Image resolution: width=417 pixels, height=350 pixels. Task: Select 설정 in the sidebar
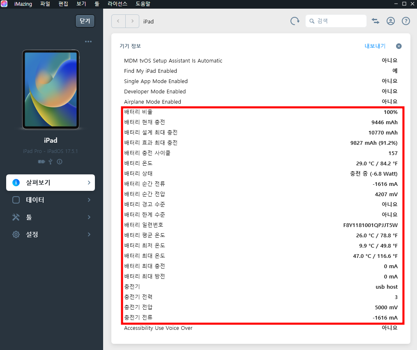pyautogui.click(x=51, y=234)
